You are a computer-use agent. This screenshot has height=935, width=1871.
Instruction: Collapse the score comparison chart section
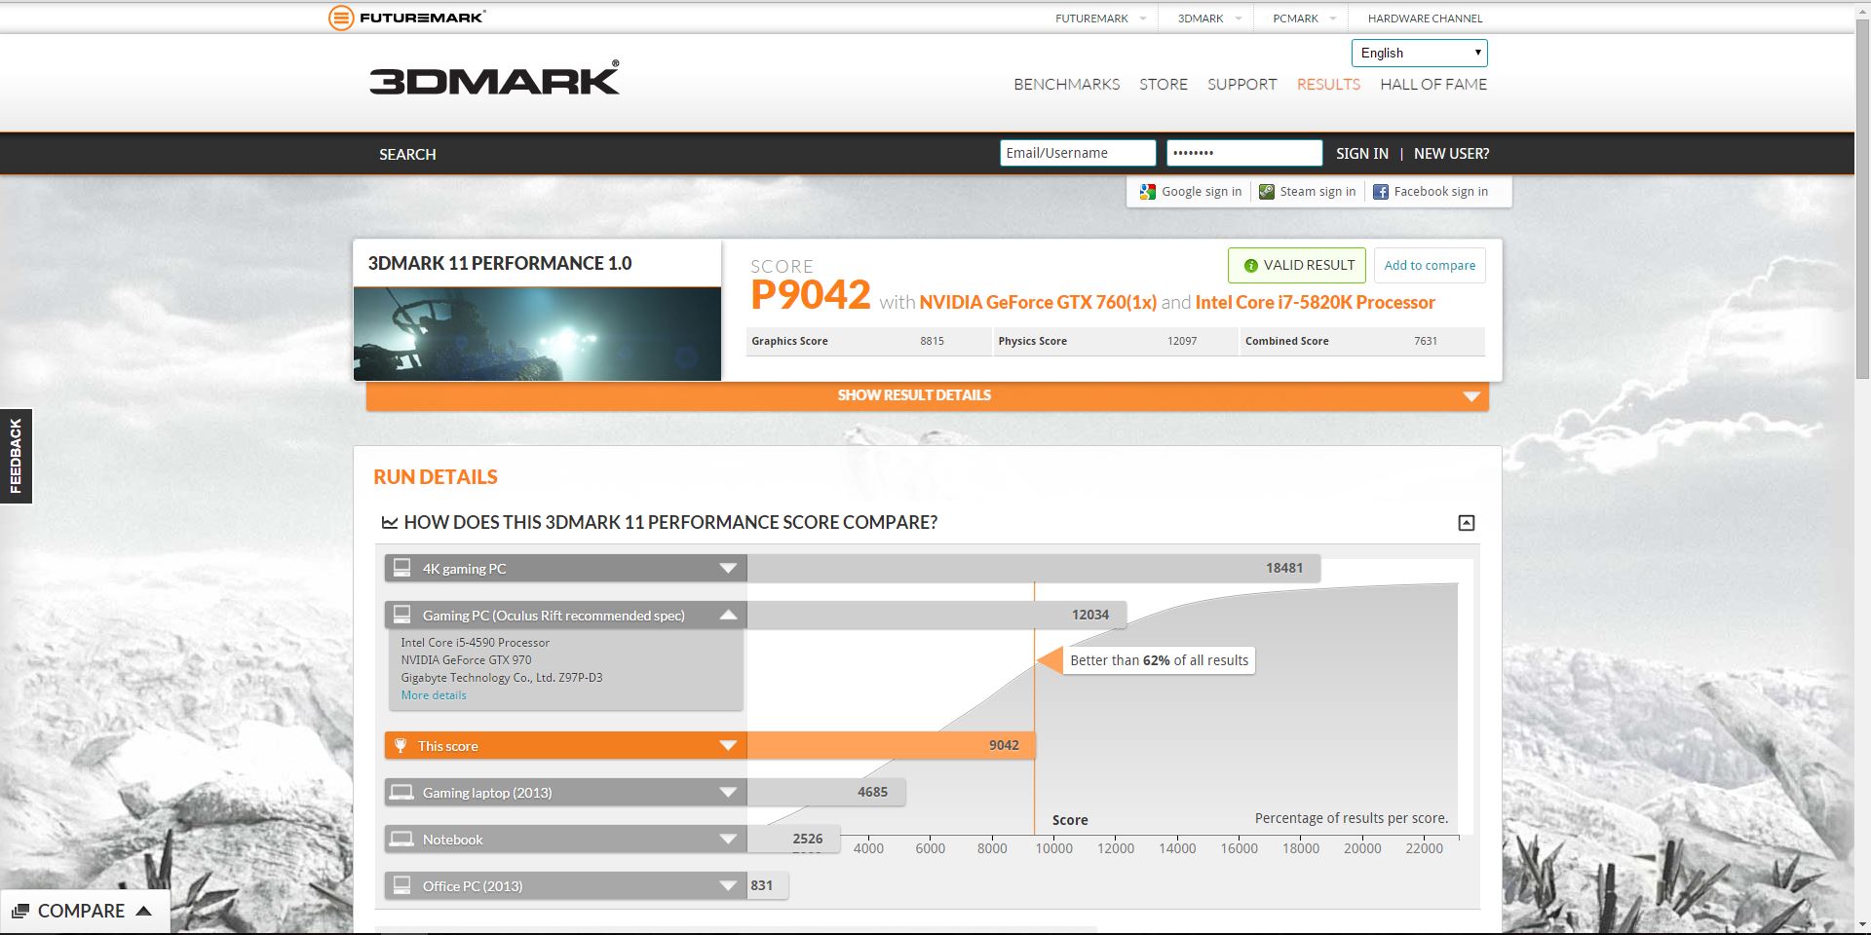[1466, 523]
